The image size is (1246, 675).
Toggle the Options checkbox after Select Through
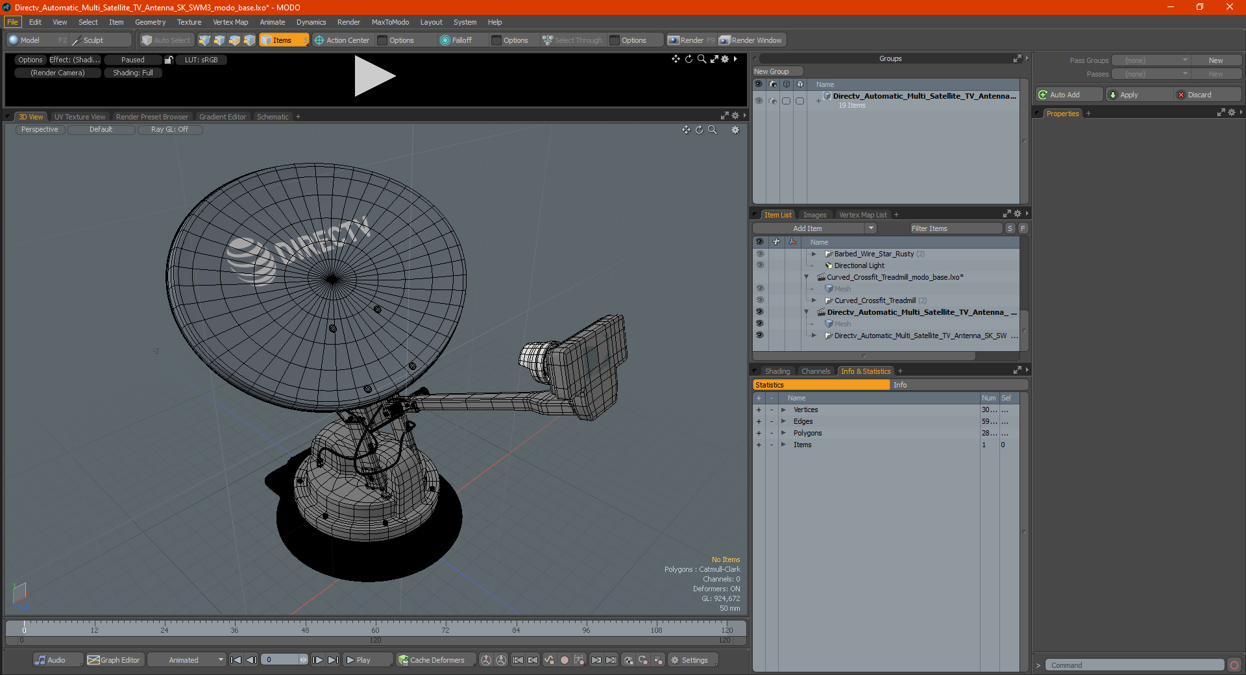pyautogui.click(x=615, y=40)
